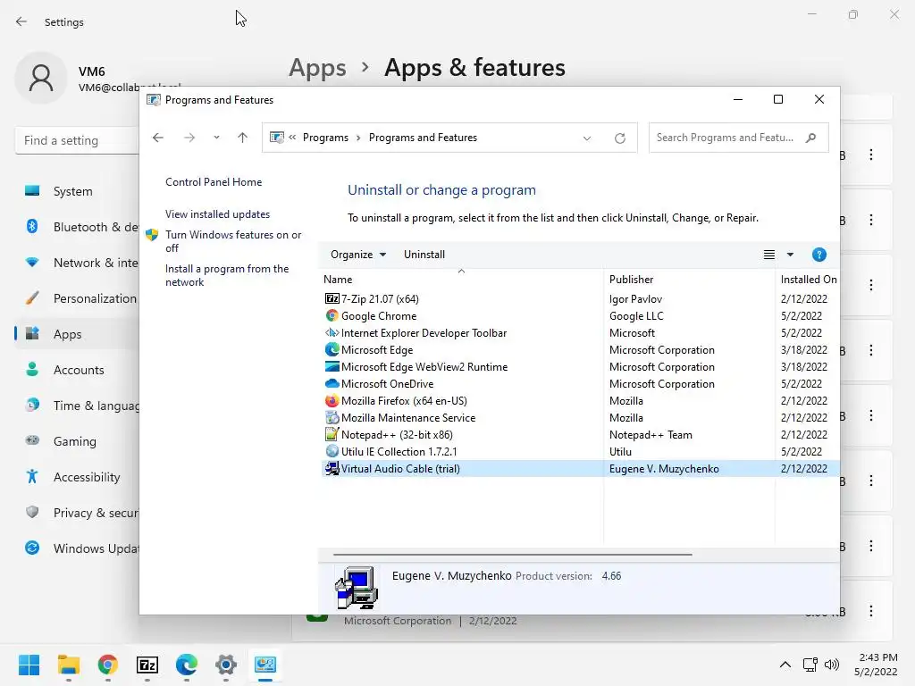The width and height of the screenshot is (915, 686).
Task: Go back using the Settings window arrow
Action: pyautogui.click(x=21, y=21)
